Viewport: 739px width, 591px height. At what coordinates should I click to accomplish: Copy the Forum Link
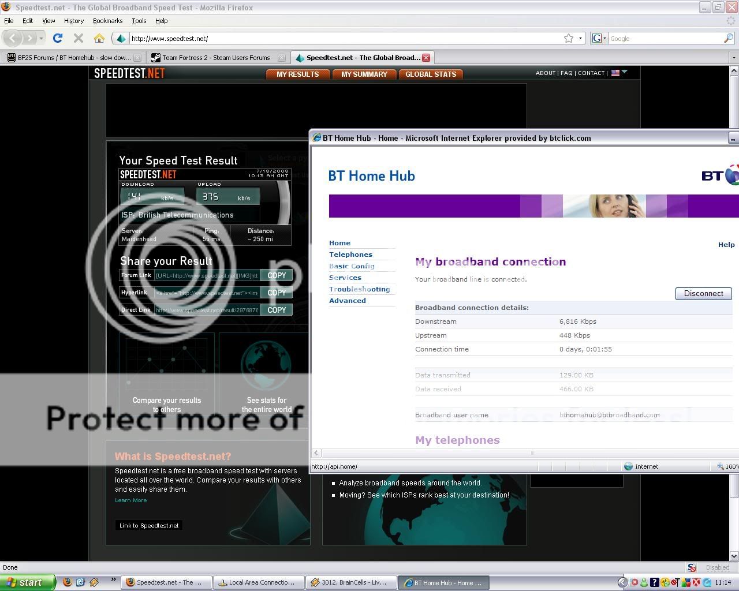pos(277,275)
